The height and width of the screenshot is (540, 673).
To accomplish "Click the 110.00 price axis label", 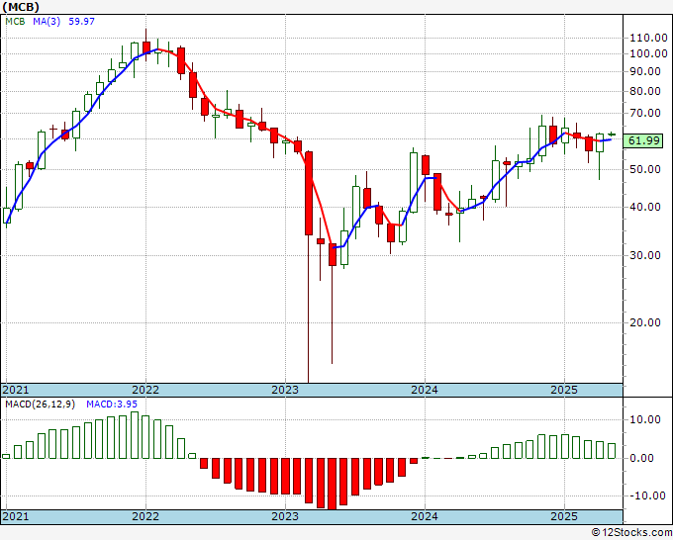I will pos(648,39).
